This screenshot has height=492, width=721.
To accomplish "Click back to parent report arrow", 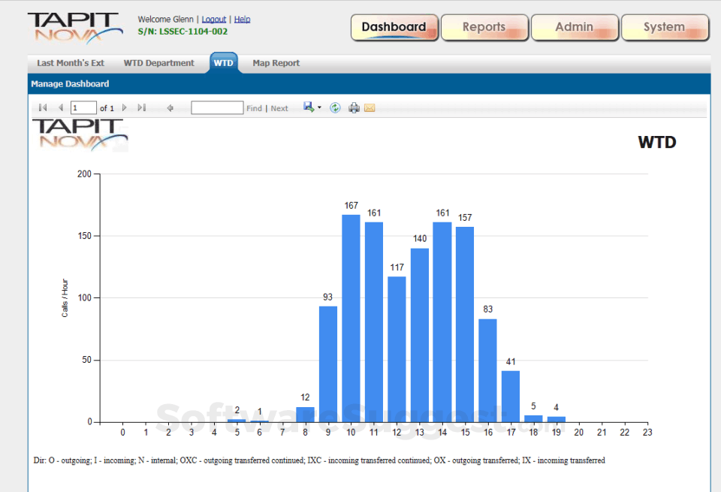I will [170, 108].
